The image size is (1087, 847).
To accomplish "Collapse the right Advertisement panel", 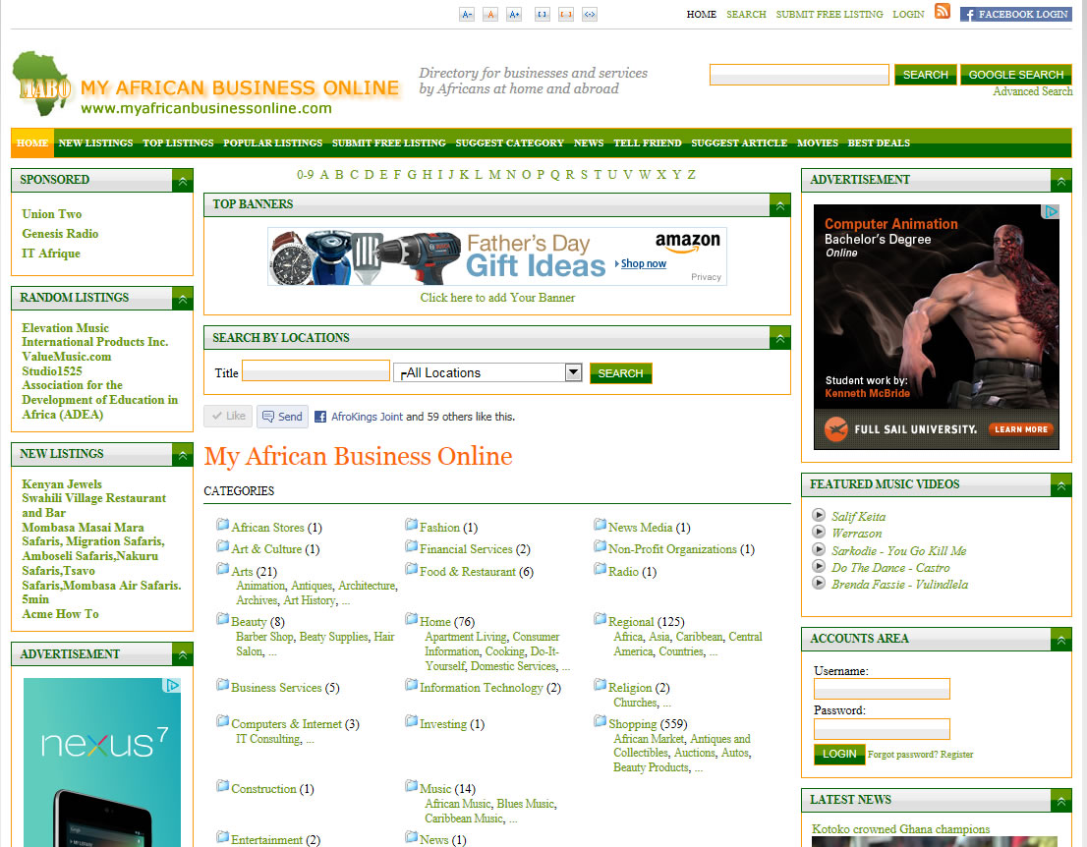I will click(x=1060, y=181).
